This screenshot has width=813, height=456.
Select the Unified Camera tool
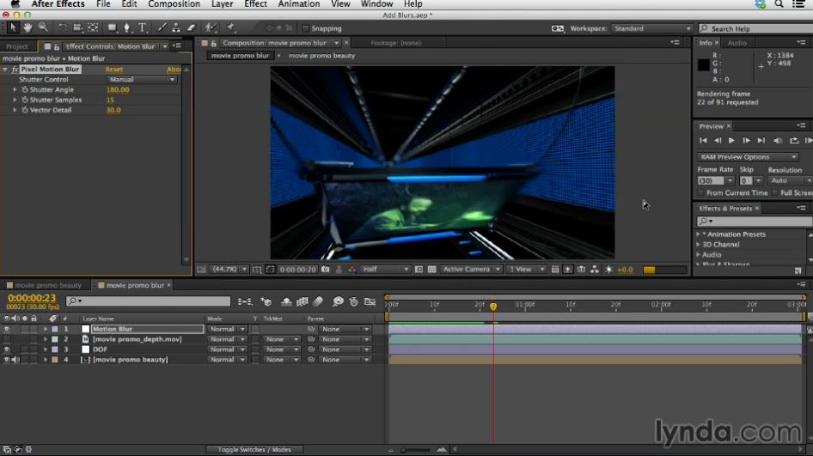coord(77,27)
